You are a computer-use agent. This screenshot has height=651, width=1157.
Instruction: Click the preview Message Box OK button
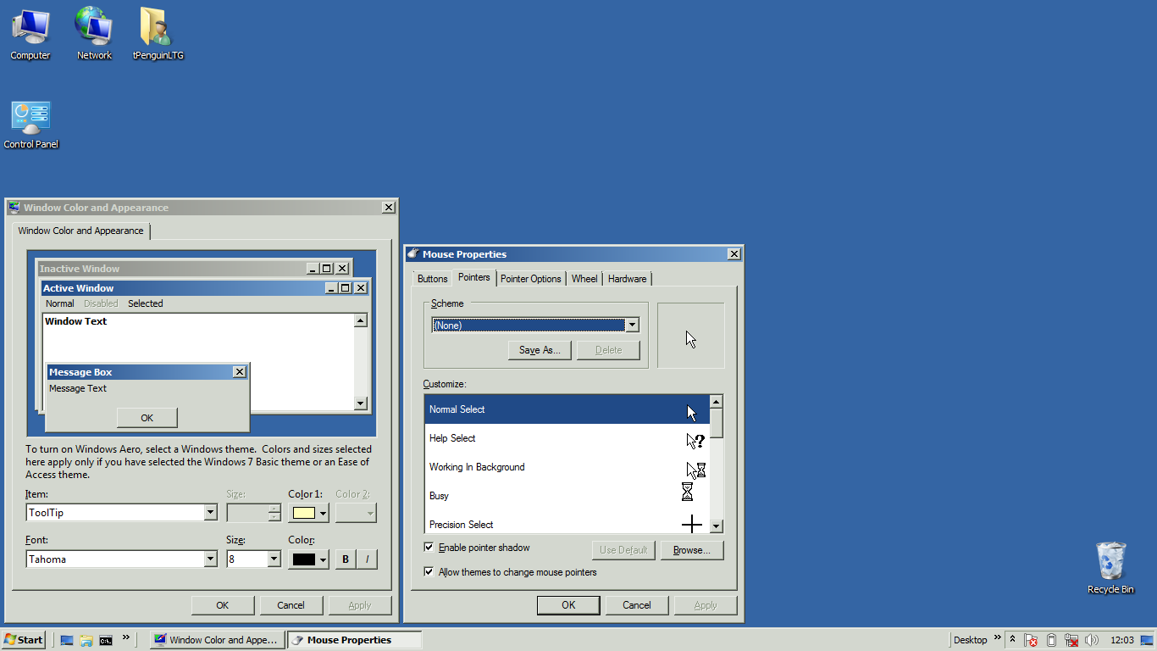coord(147,418)
